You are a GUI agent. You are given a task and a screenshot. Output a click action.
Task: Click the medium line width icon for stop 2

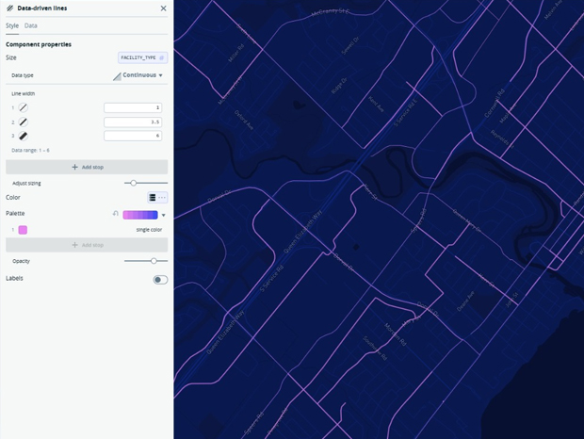pyautogui.click(x=24, y=122)
